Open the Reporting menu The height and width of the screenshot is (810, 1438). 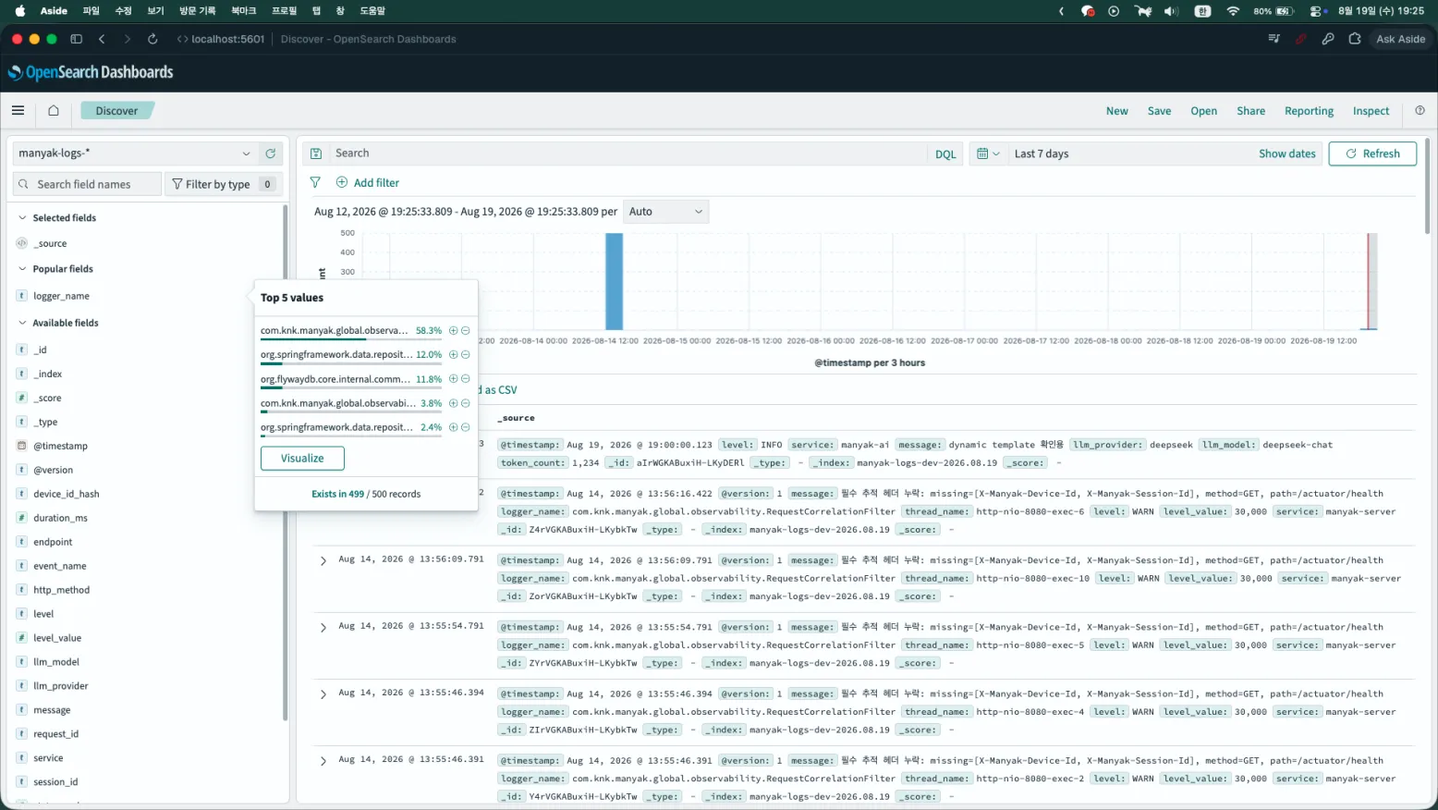click(1309, 111)
